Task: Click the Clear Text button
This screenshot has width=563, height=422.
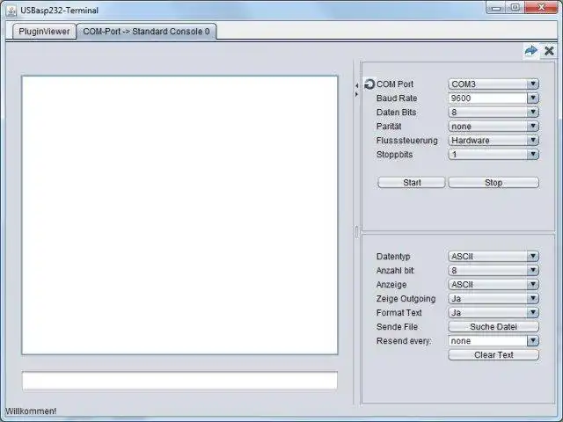Action: (494, 355)
